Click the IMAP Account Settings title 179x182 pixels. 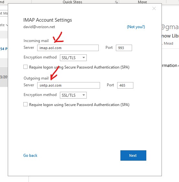48,20
